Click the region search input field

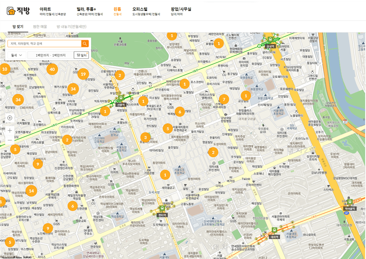44,44
